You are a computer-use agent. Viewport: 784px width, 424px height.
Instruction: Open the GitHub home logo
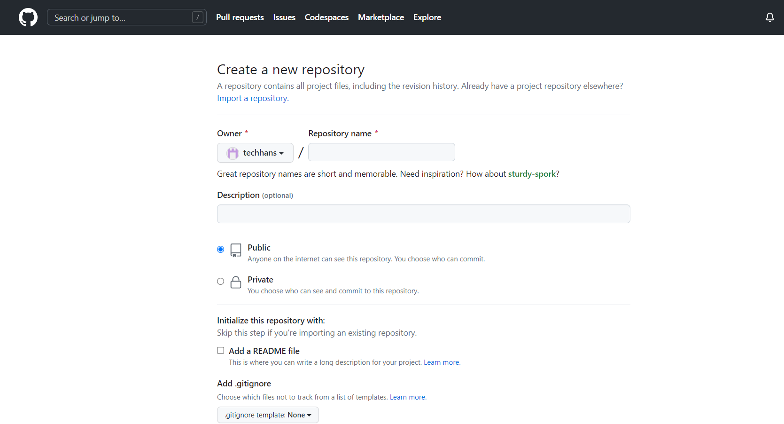point(28,17)
